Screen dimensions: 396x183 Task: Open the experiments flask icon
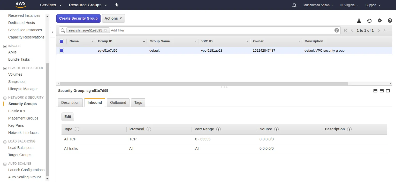click(359, 21)
